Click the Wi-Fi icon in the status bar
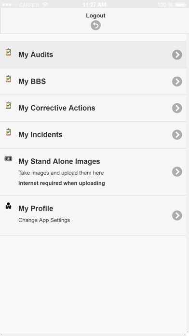Viewport: 189px width, 336px height. tap(45, 4)
